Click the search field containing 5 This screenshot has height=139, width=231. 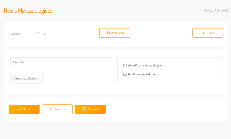(69, 33)
